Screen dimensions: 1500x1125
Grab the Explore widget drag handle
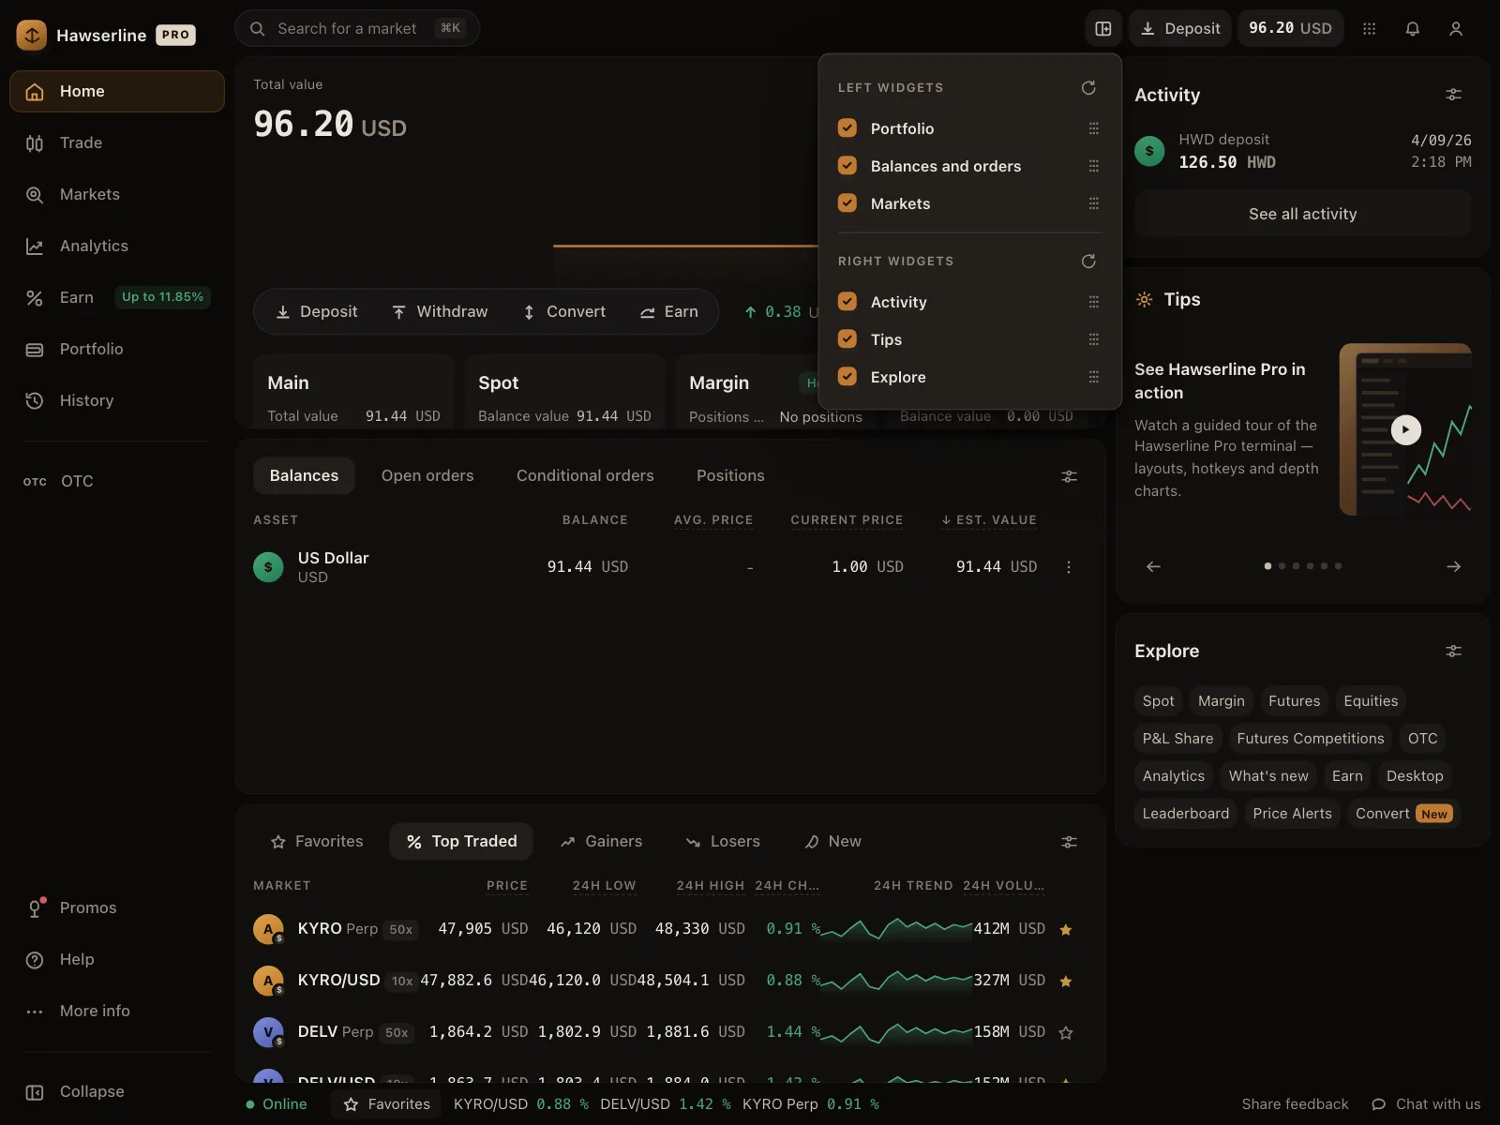[1093, 377]
